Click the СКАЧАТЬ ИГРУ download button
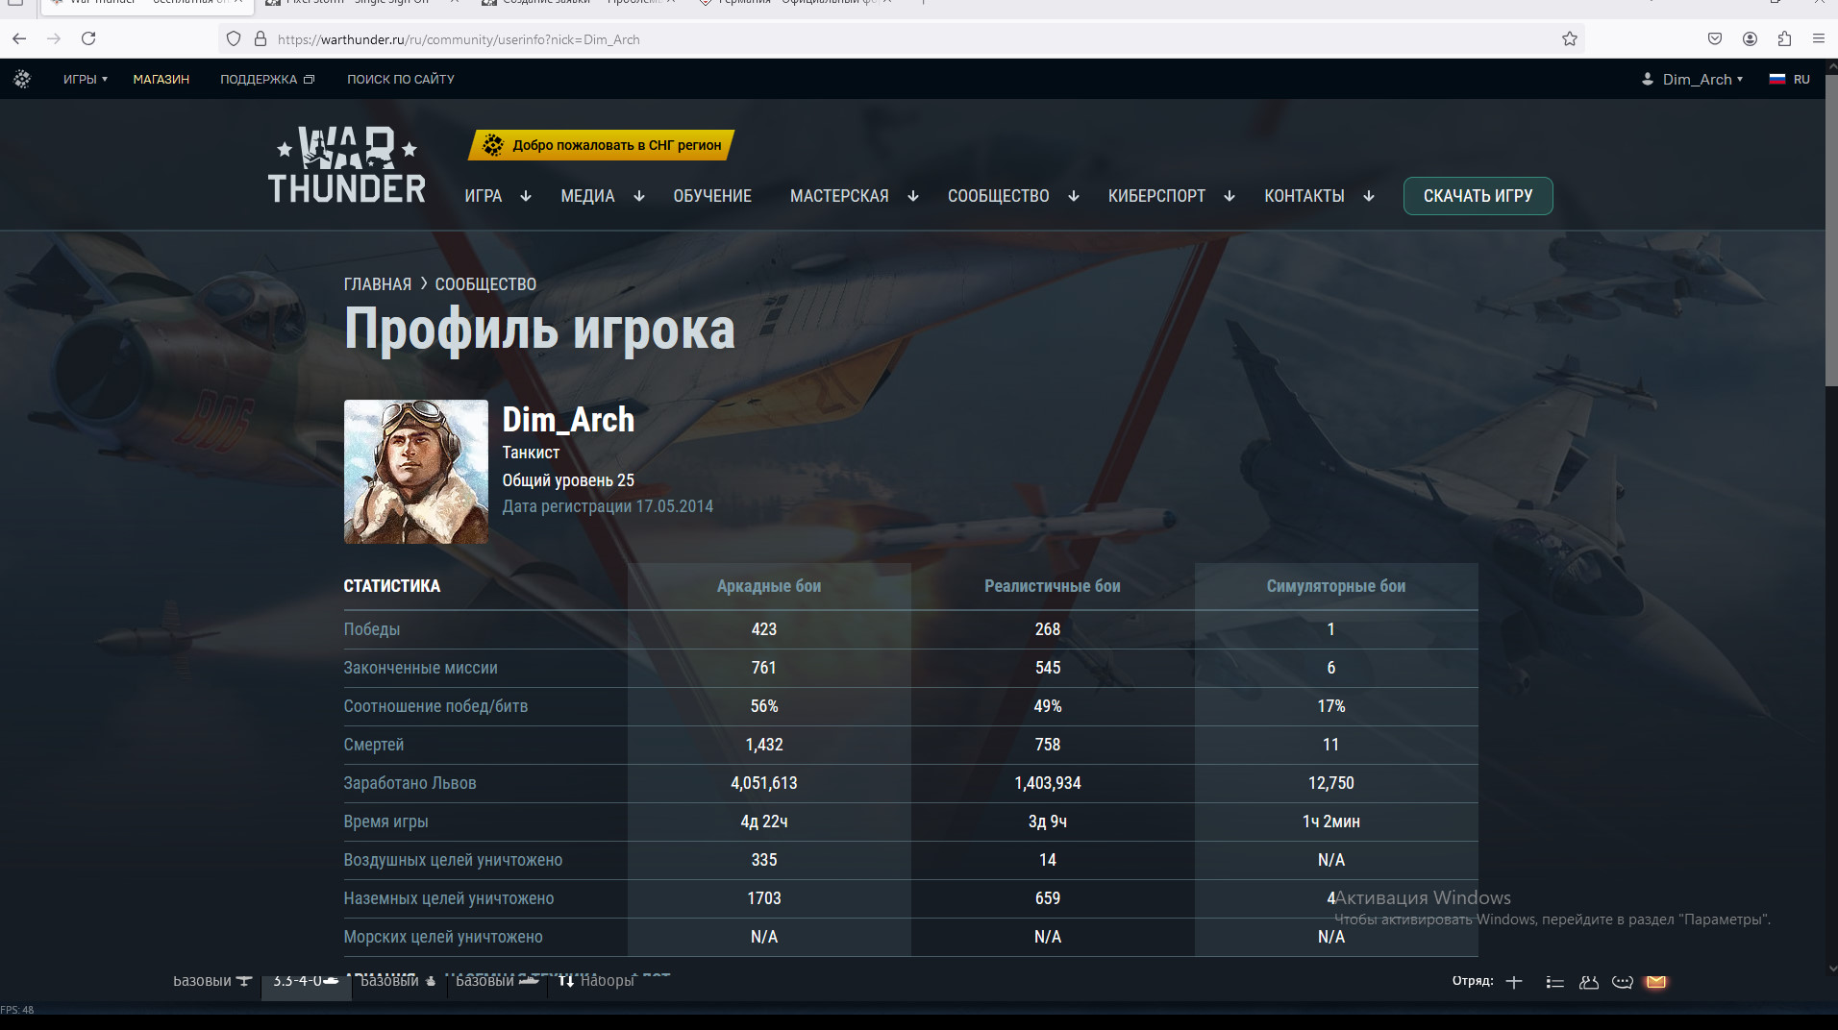Screen dimensions: 1838x1030 pyautogui.click(x=1478, y=196)
